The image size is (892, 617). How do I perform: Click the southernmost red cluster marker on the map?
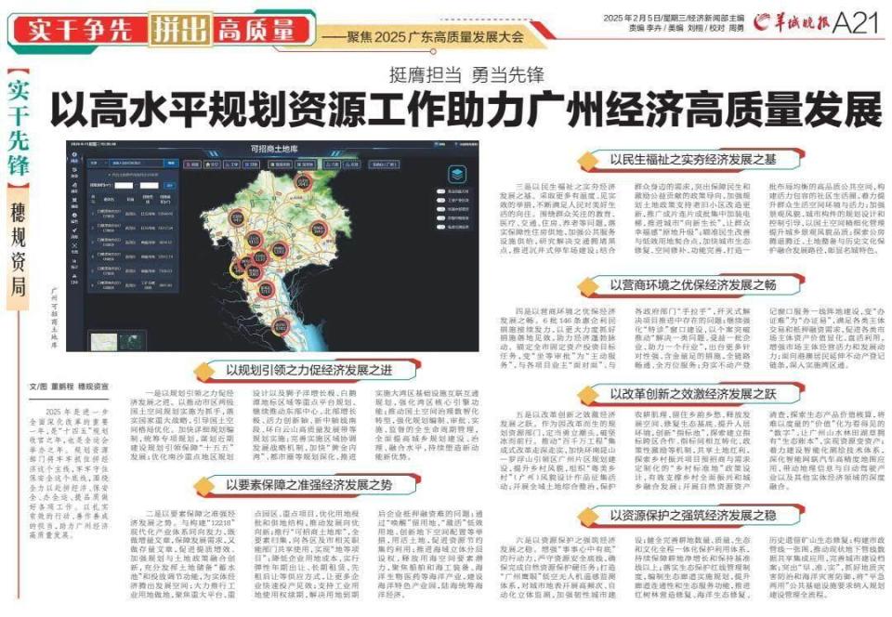tap(280, 327)
